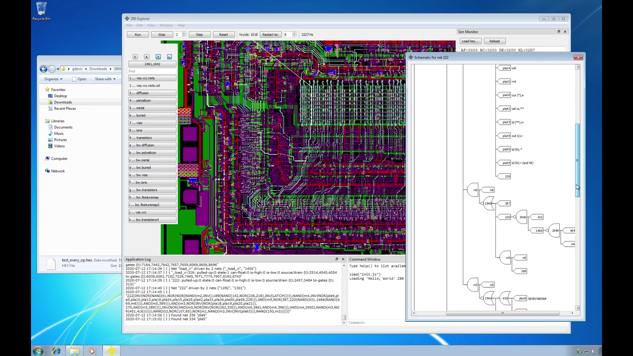Open the Organize dropdown in Explorer
This screenshot has height=356, width=633.
coord(53,79)
